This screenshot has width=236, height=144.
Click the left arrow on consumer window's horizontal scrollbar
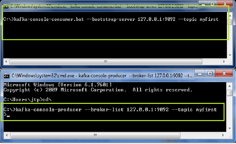click(6, 62)
